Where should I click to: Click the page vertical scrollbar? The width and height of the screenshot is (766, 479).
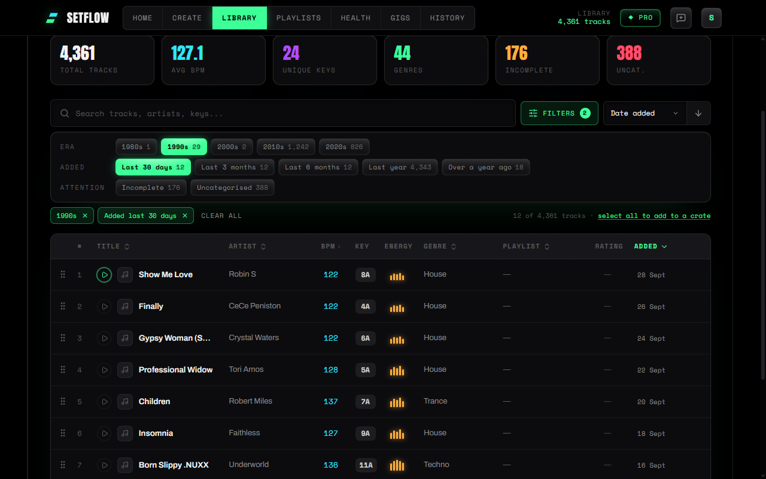(763, 244)
